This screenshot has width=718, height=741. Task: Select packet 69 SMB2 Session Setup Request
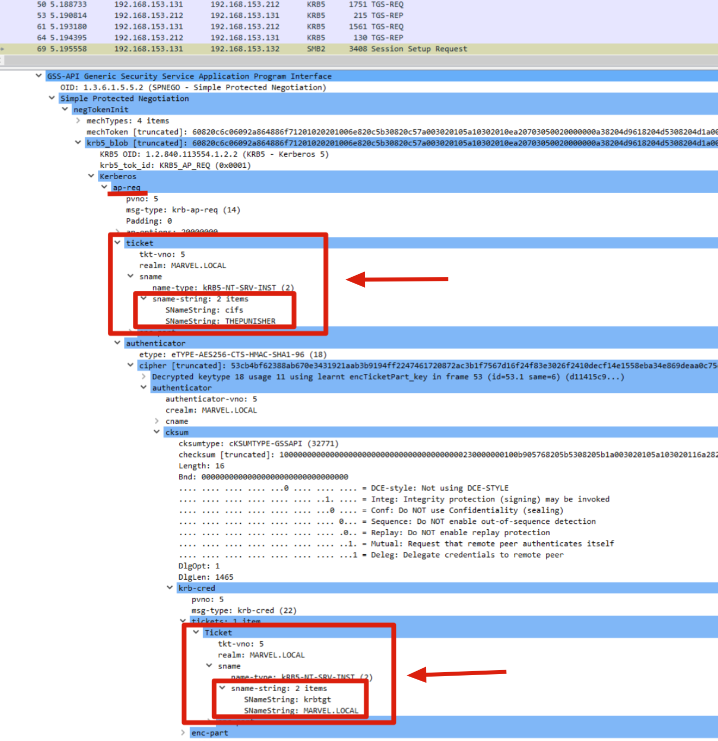[250, 49]
